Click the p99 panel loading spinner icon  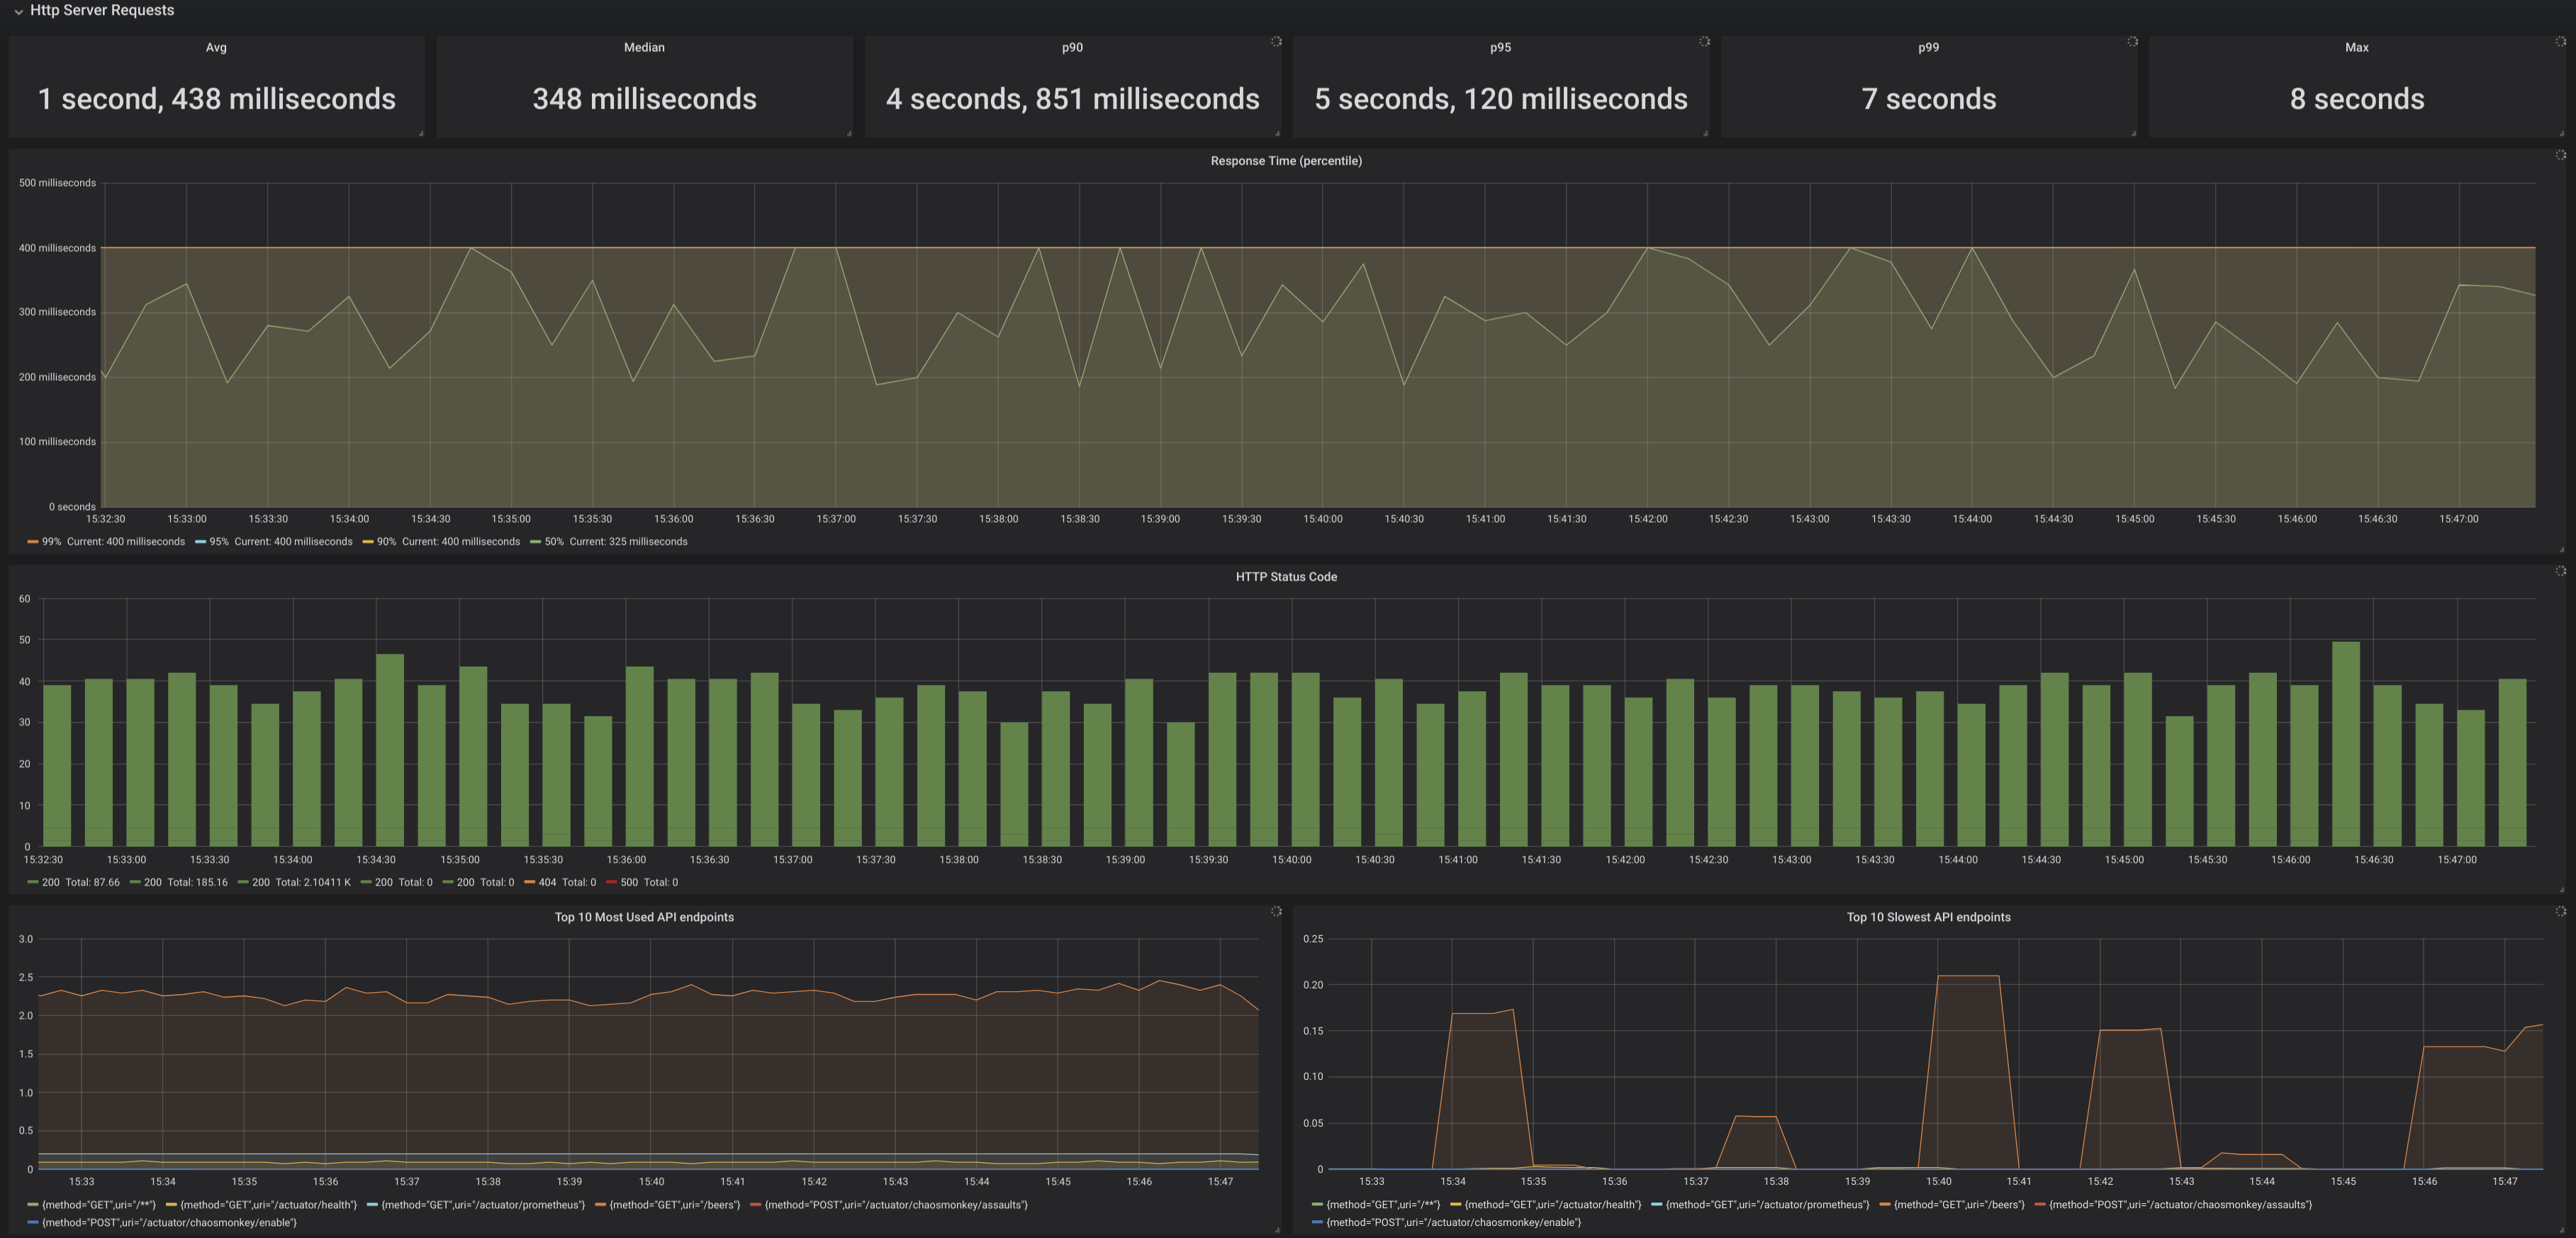2132,42
